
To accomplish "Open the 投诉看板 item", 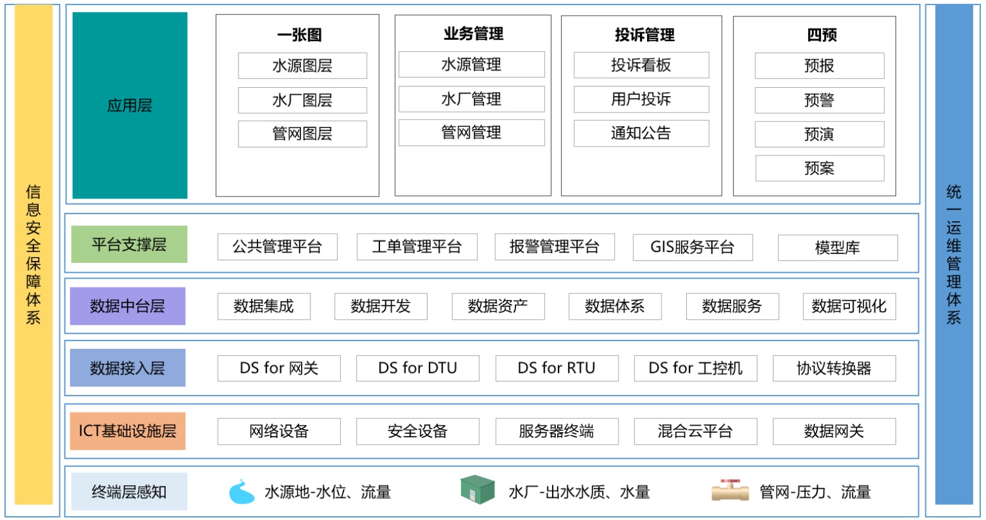I will (641, 65).
